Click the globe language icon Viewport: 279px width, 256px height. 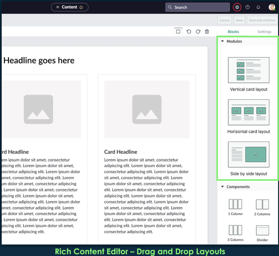pyautogui.click(x=237, y=7)
